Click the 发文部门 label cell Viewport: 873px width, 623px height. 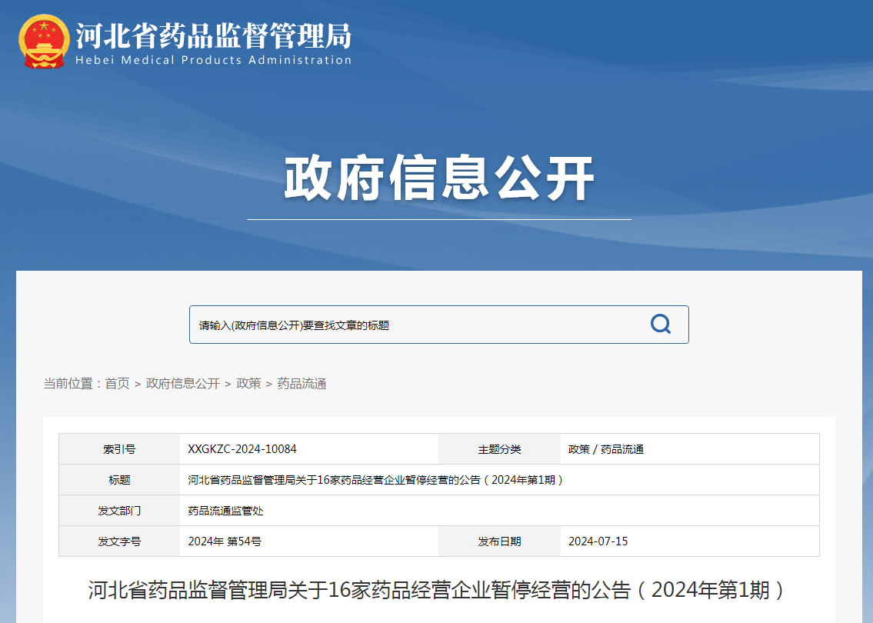119,511
